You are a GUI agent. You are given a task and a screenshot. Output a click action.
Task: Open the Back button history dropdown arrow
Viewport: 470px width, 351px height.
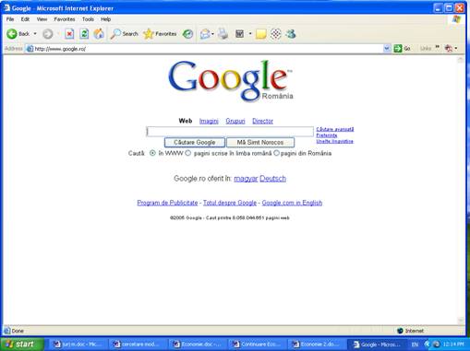pos(35,34)
